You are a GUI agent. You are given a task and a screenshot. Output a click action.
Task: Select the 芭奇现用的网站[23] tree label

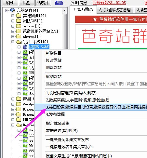pos(40,31)
